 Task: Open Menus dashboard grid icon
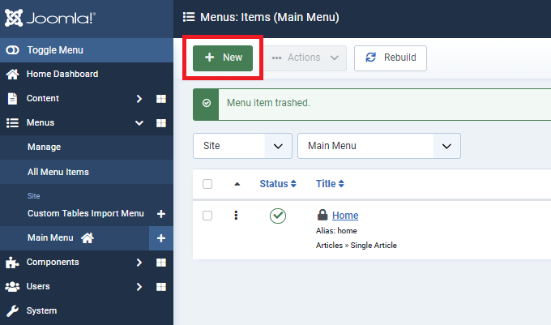[x=160, y=123]
